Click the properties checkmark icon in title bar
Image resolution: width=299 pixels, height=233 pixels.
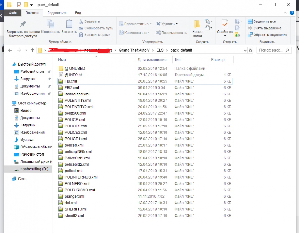point(19,5)
